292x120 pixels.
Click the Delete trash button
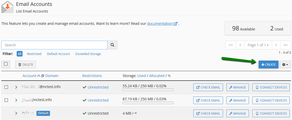coord(25,65)
